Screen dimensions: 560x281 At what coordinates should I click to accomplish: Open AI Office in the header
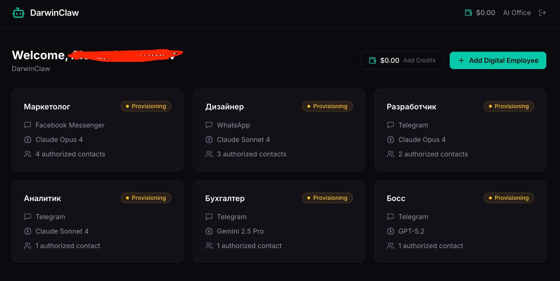point(517,13)
